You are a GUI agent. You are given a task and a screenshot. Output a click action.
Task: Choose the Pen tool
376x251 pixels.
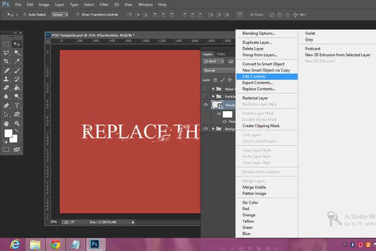(7, 105)
